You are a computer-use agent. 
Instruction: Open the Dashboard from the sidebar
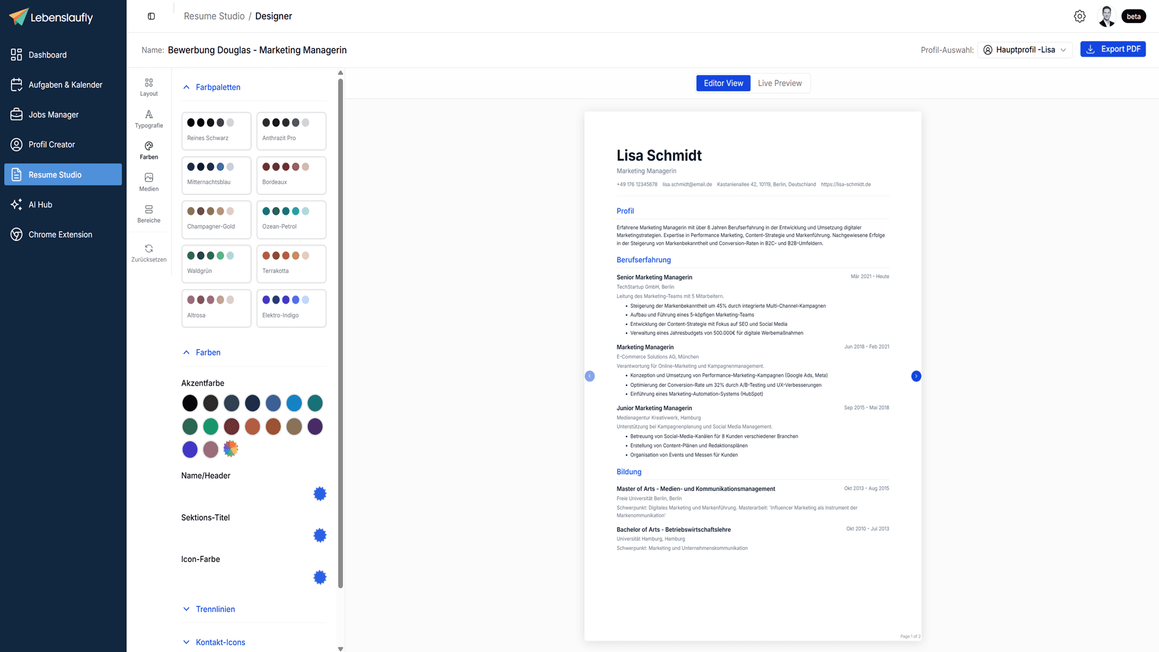tap(48, 54)
